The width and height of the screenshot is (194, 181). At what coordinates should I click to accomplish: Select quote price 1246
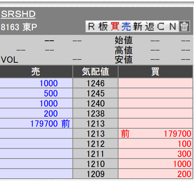96,83
